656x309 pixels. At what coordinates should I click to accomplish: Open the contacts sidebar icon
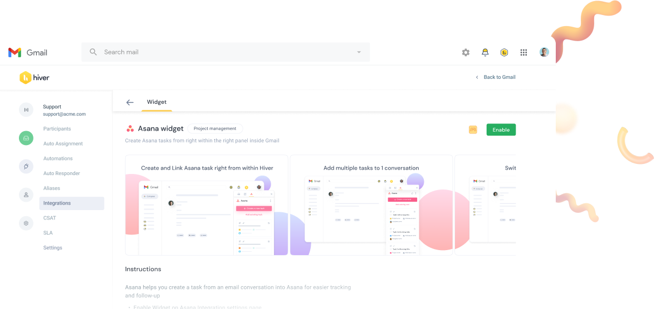[x=26, y=195]
